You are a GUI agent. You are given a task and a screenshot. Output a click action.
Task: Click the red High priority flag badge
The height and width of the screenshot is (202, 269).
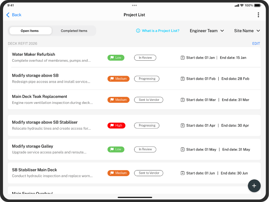click(117, 126)
